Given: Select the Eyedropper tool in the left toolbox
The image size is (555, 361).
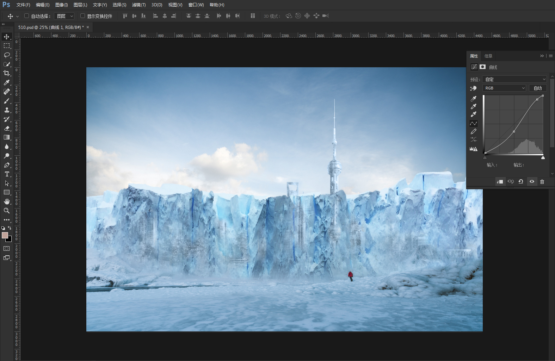Looking at the screenshot, I should click(7, 82).
